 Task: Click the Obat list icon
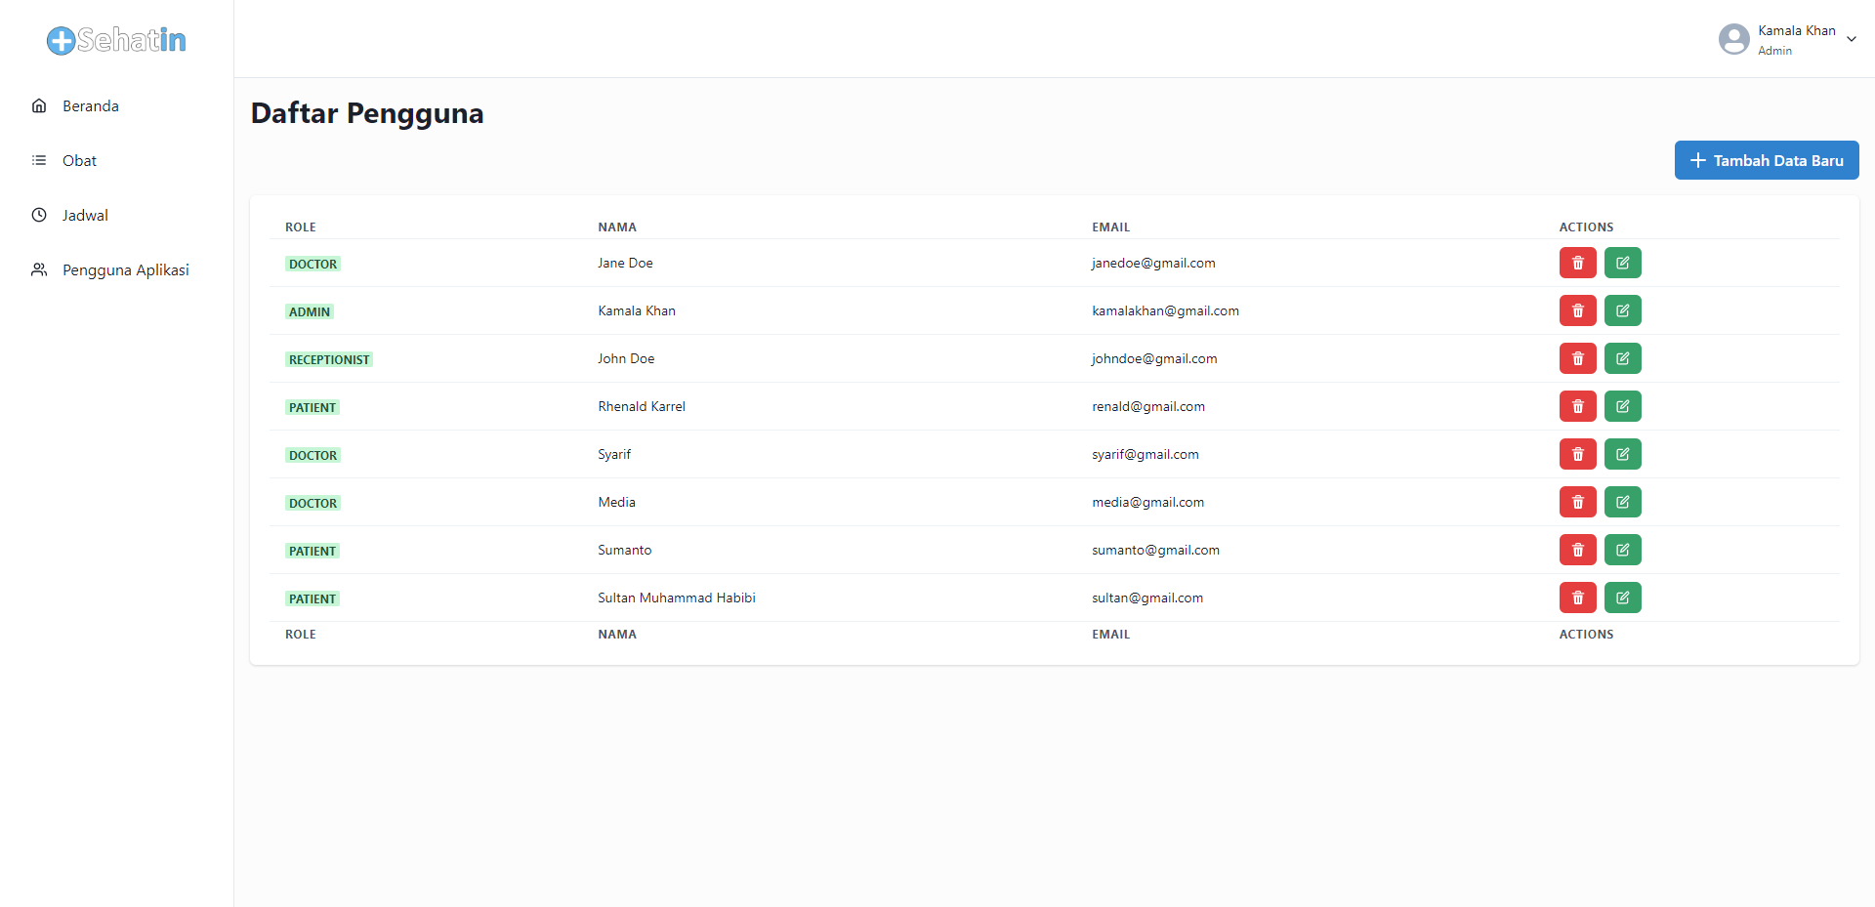39,160
